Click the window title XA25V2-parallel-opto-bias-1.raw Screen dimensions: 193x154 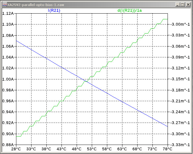[36, 5]
